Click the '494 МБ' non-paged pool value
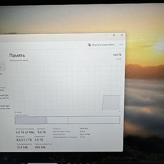Viewport: 164px width, 164px height. pyautogui.click(x=40, y=147)
